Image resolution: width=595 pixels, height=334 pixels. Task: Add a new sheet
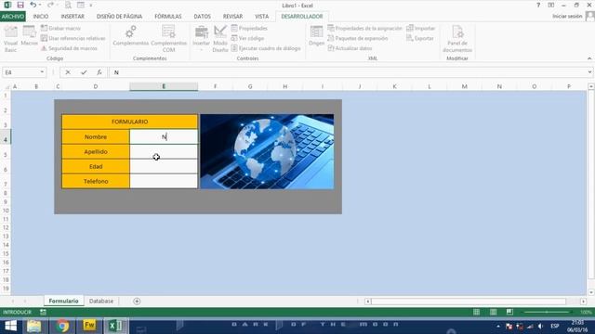pos(137,301)
